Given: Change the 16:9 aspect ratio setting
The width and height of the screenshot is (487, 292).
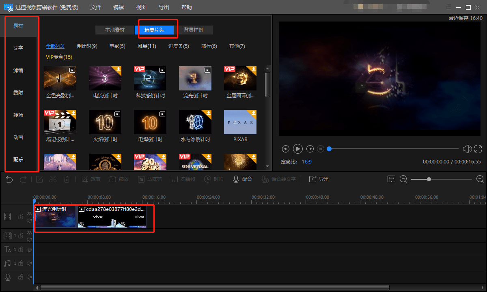Looking at the screenshot, I should click(307, 161).
